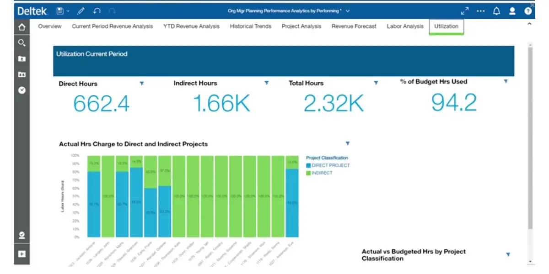Screen dimensions: 549x274
Task: Click the DIRECT PROJECT legend swatch
Action: click(x=309, y=165)
